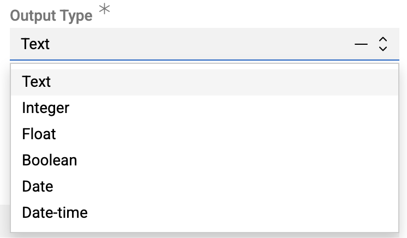The width and height of the screenshot is (407, 238).
Task: Set output type to Integer
Action: click(46, 108)
